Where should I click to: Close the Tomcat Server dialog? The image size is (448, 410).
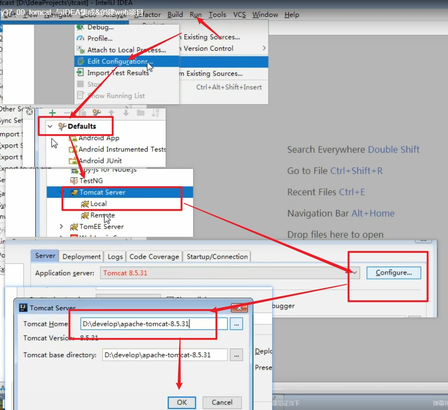(x=240, y=308)
